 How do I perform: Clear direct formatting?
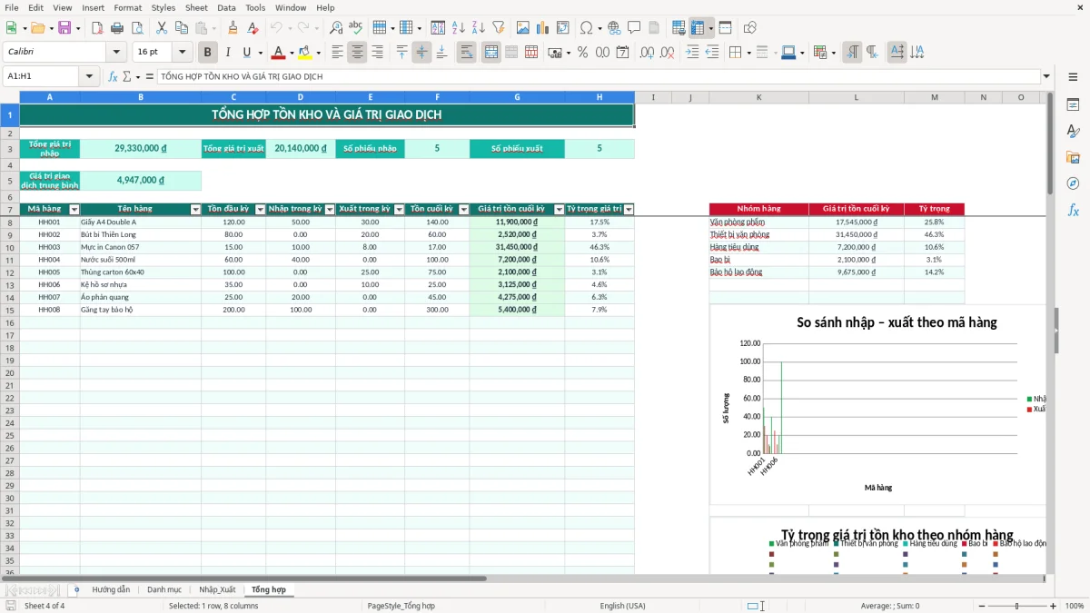click(x=253, y=28)
